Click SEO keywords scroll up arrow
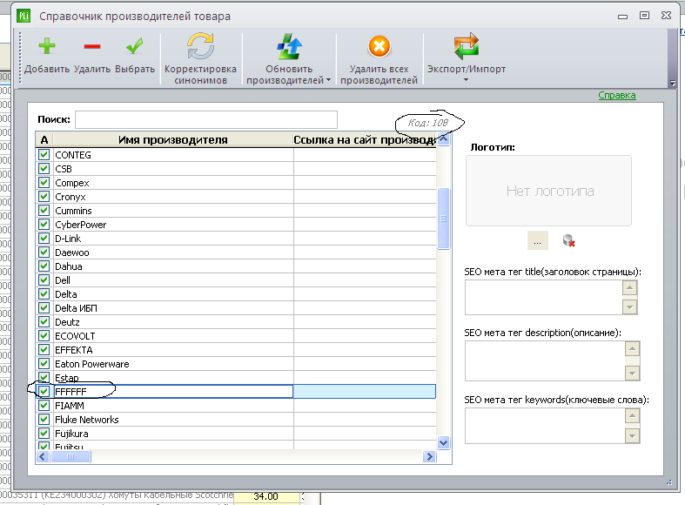 632,415
